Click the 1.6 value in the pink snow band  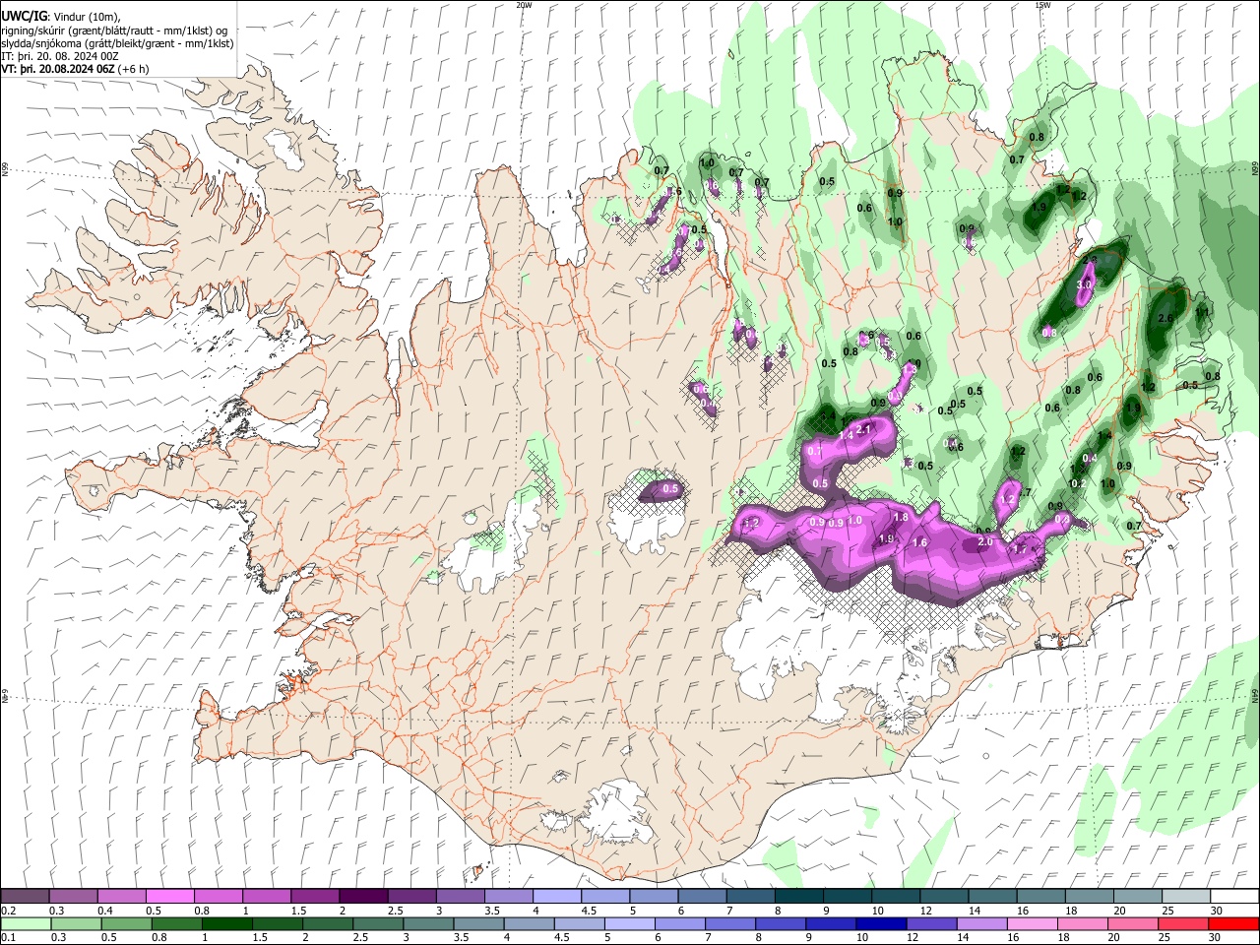(920, 542)
